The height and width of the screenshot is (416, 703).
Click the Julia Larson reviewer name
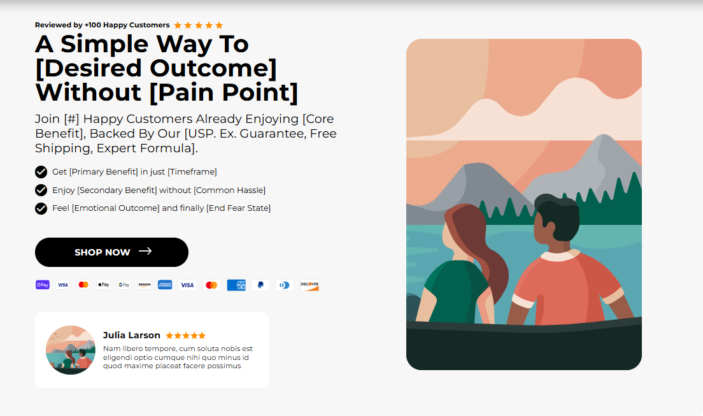131,335
